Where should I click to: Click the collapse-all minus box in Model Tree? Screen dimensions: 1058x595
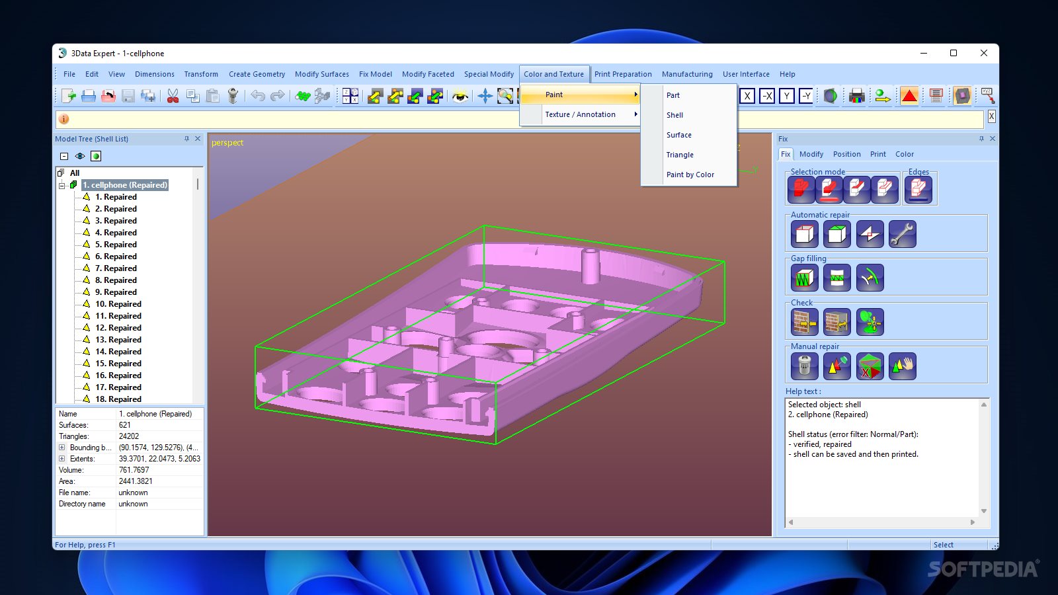click(x=64, y=156)
